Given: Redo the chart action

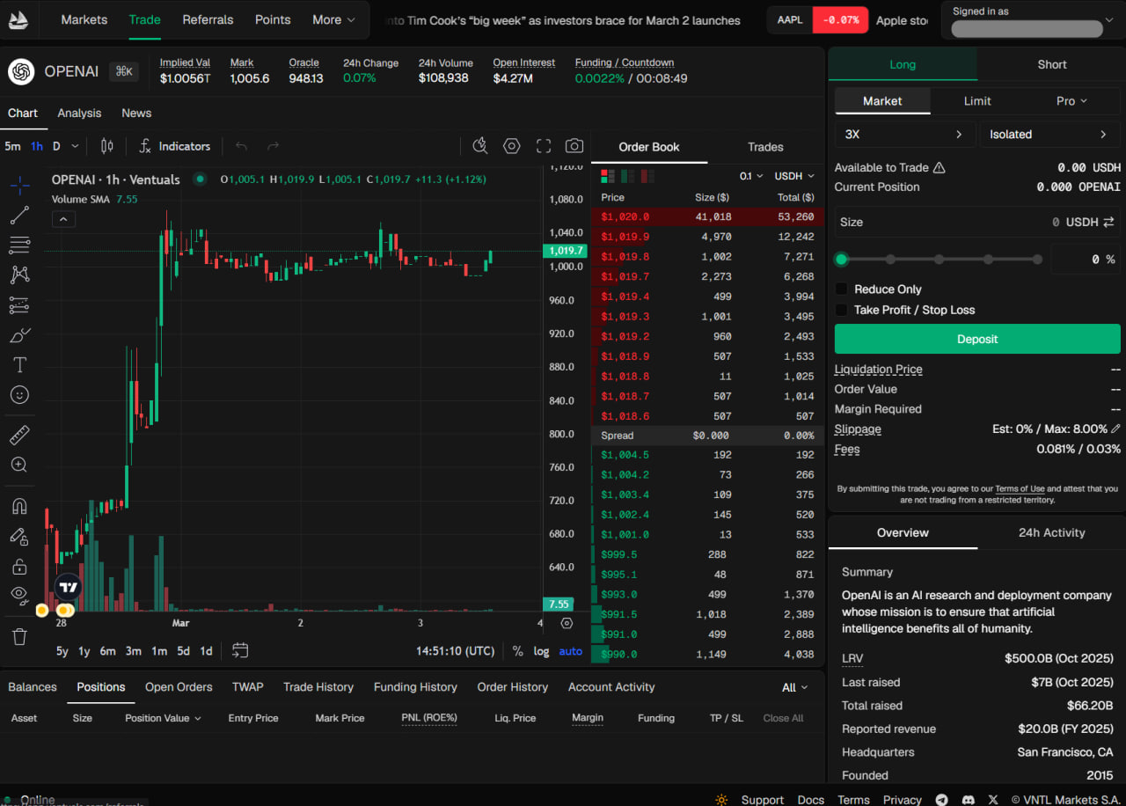Looking at the screenshot, I should [273, 146].
